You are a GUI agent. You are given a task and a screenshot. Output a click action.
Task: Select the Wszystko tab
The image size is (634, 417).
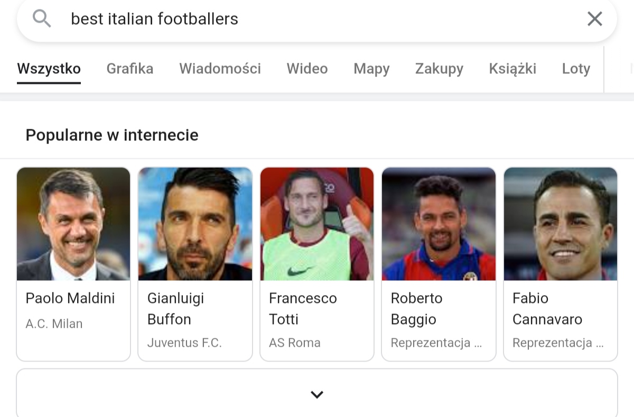point(49,69)
